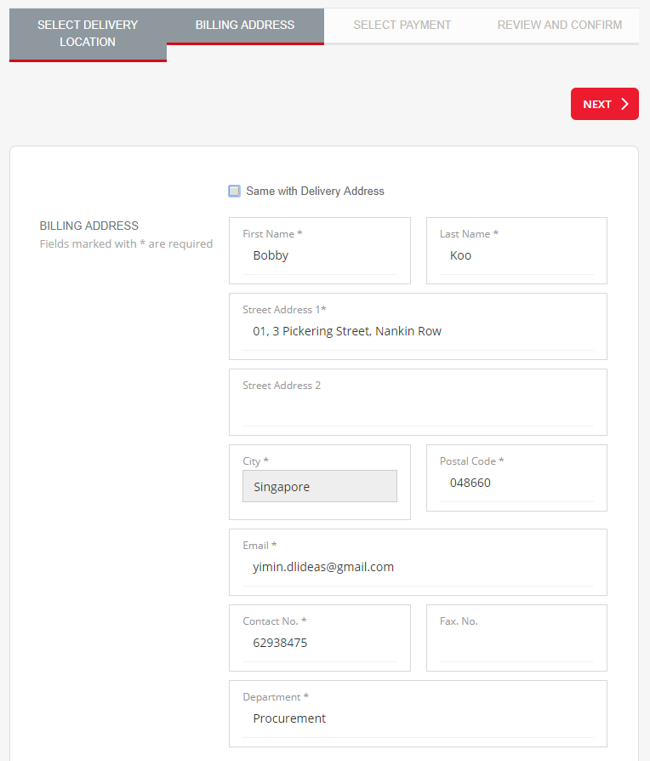Viewport: 650px width, 761px height.
Task: Go to Select Delivery Location step
Action: [x=88, y=34]
